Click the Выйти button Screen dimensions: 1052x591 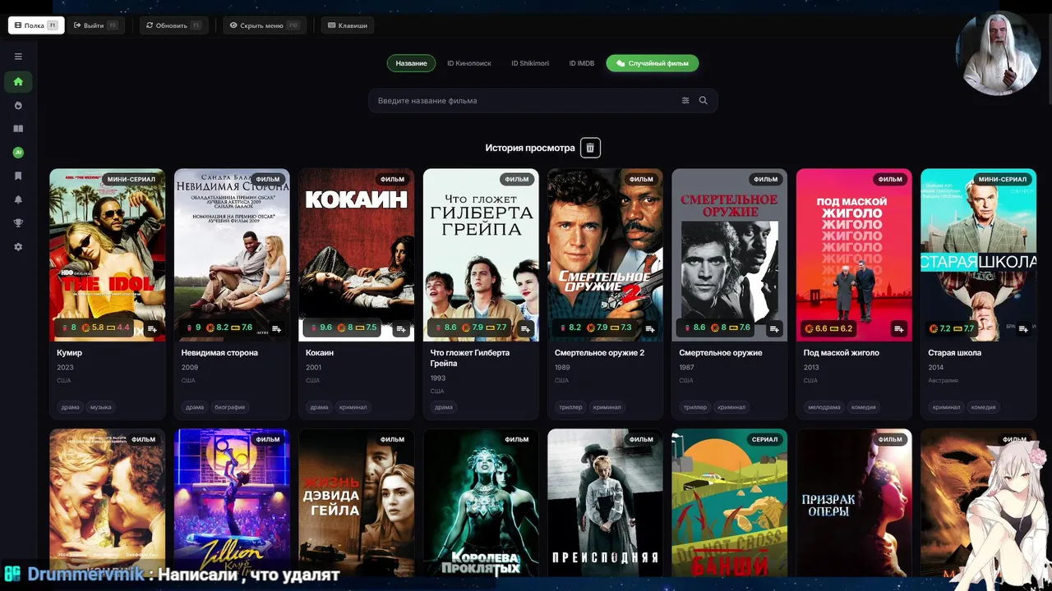click(95, 25)
